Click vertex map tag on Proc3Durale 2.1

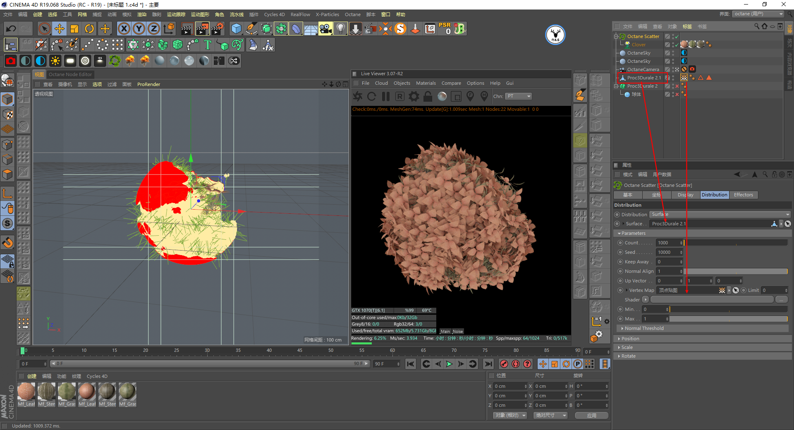click(x=684, y=78)
